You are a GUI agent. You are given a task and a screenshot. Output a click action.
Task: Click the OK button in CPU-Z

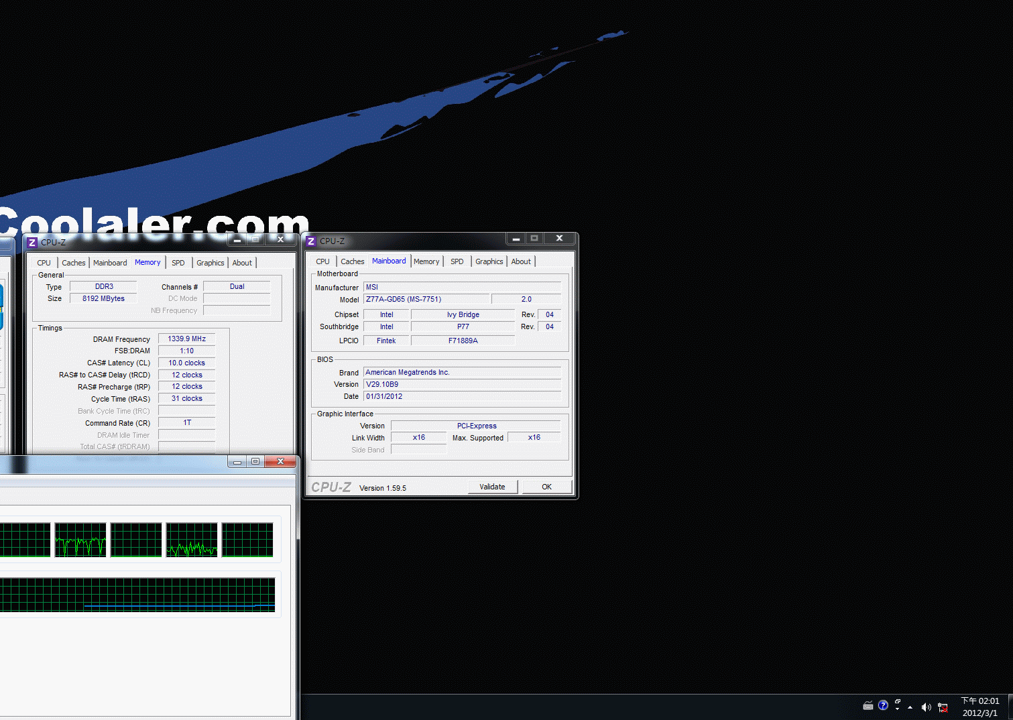pos(546,487)
